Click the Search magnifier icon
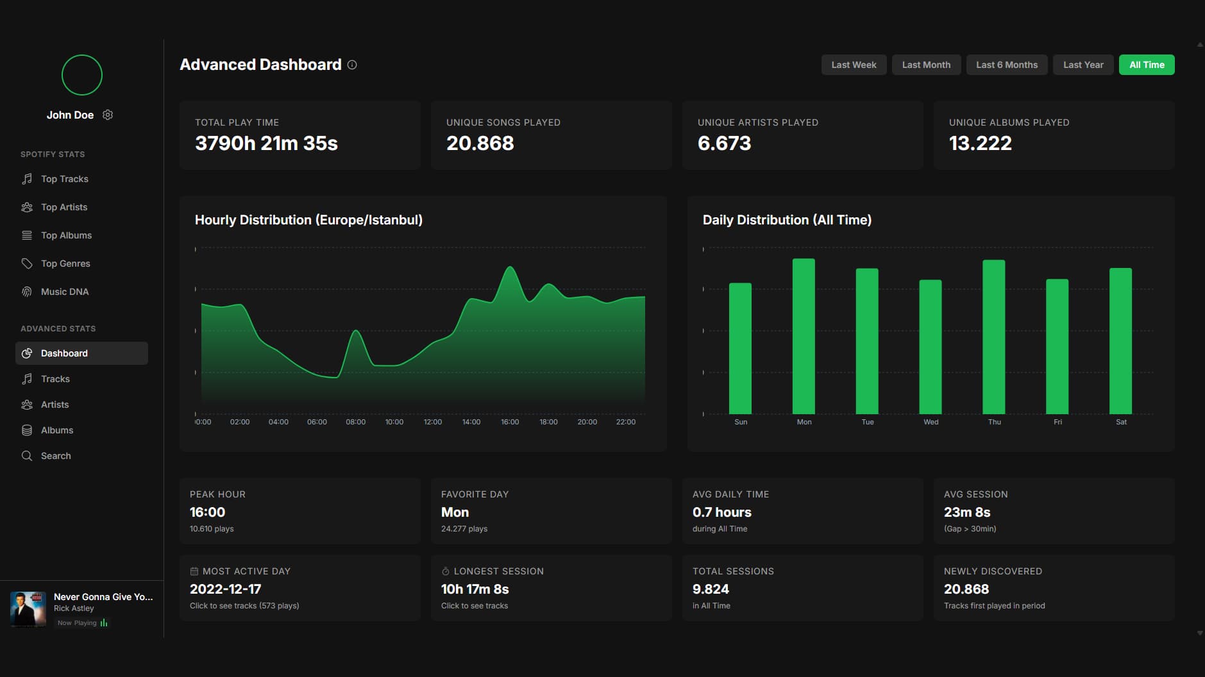This screenshot has width=1205, height=677. tap(27, 456)
